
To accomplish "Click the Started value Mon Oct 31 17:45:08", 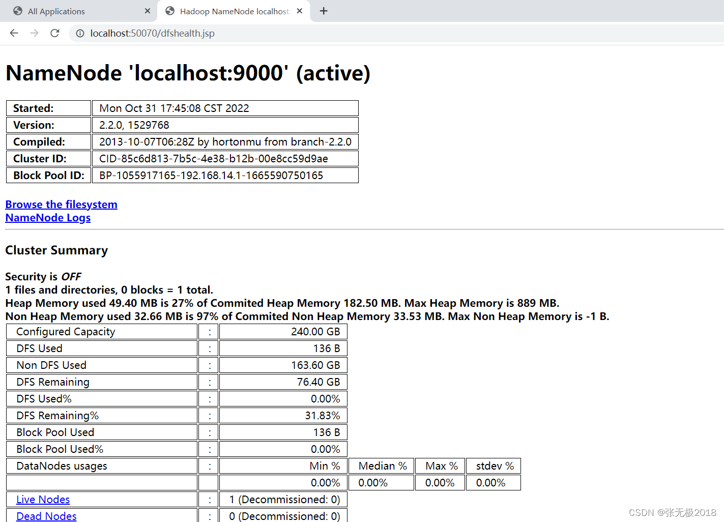I will click(x=225, y=108).
